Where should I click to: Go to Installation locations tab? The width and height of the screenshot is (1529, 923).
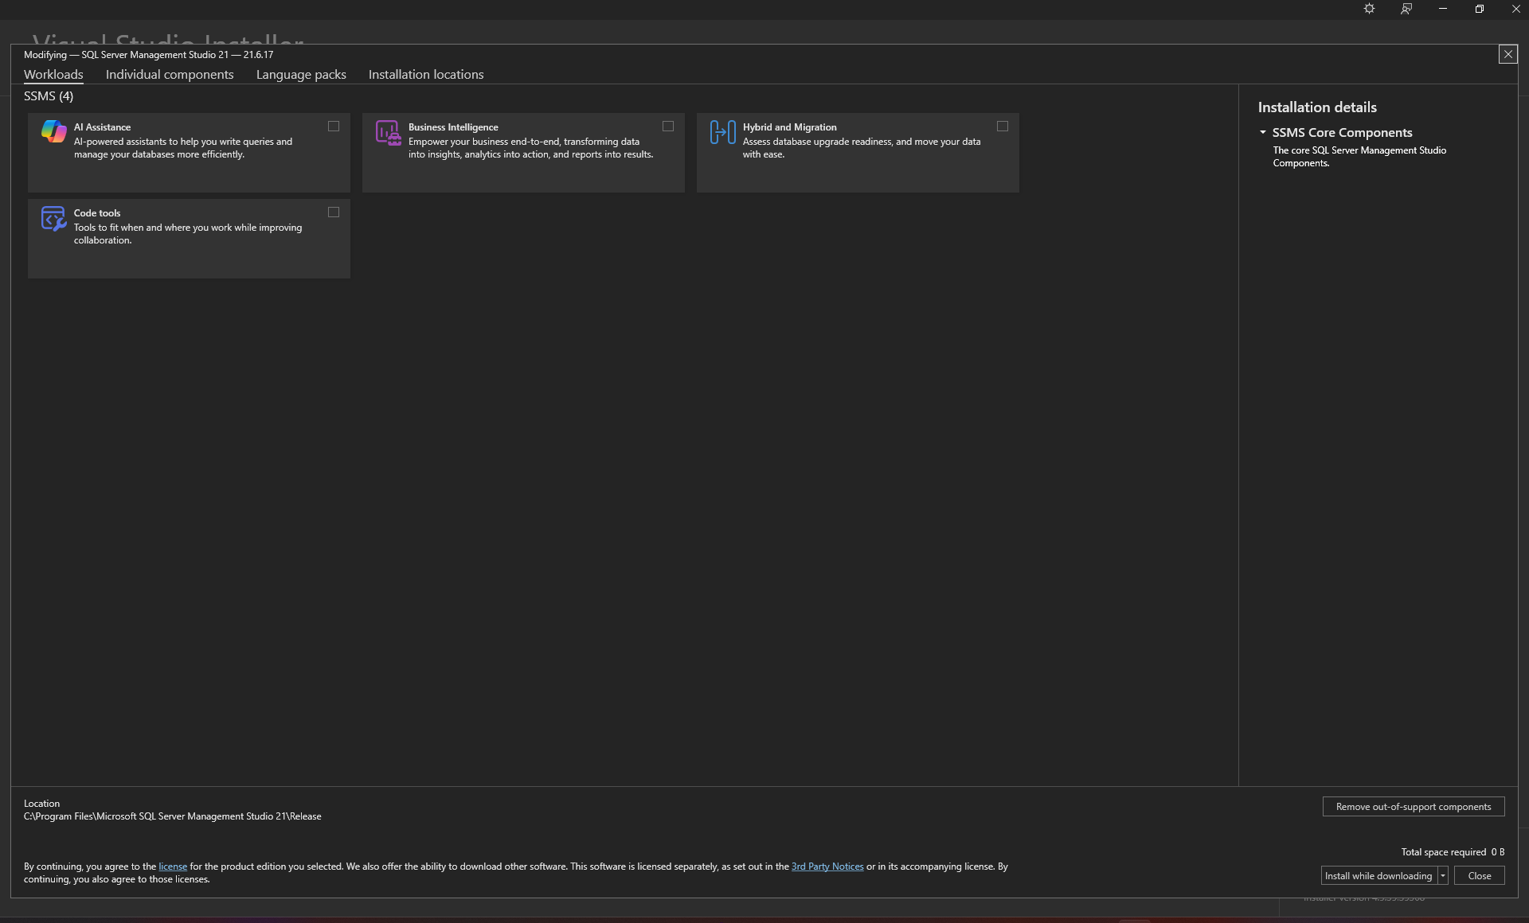426,75
